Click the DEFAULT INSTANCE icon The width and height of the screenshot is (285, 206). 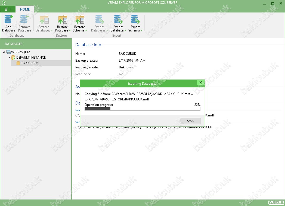coord(13,58)
